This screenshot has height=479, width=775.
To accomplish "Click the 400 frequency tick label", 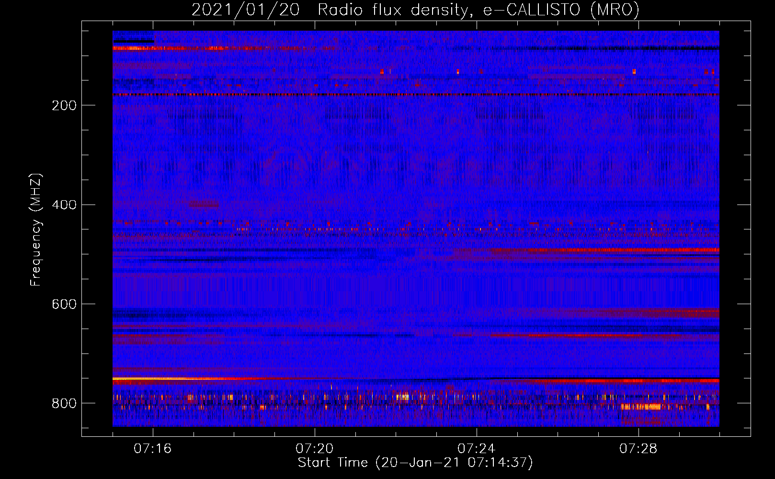I will [x=64, y=205].
